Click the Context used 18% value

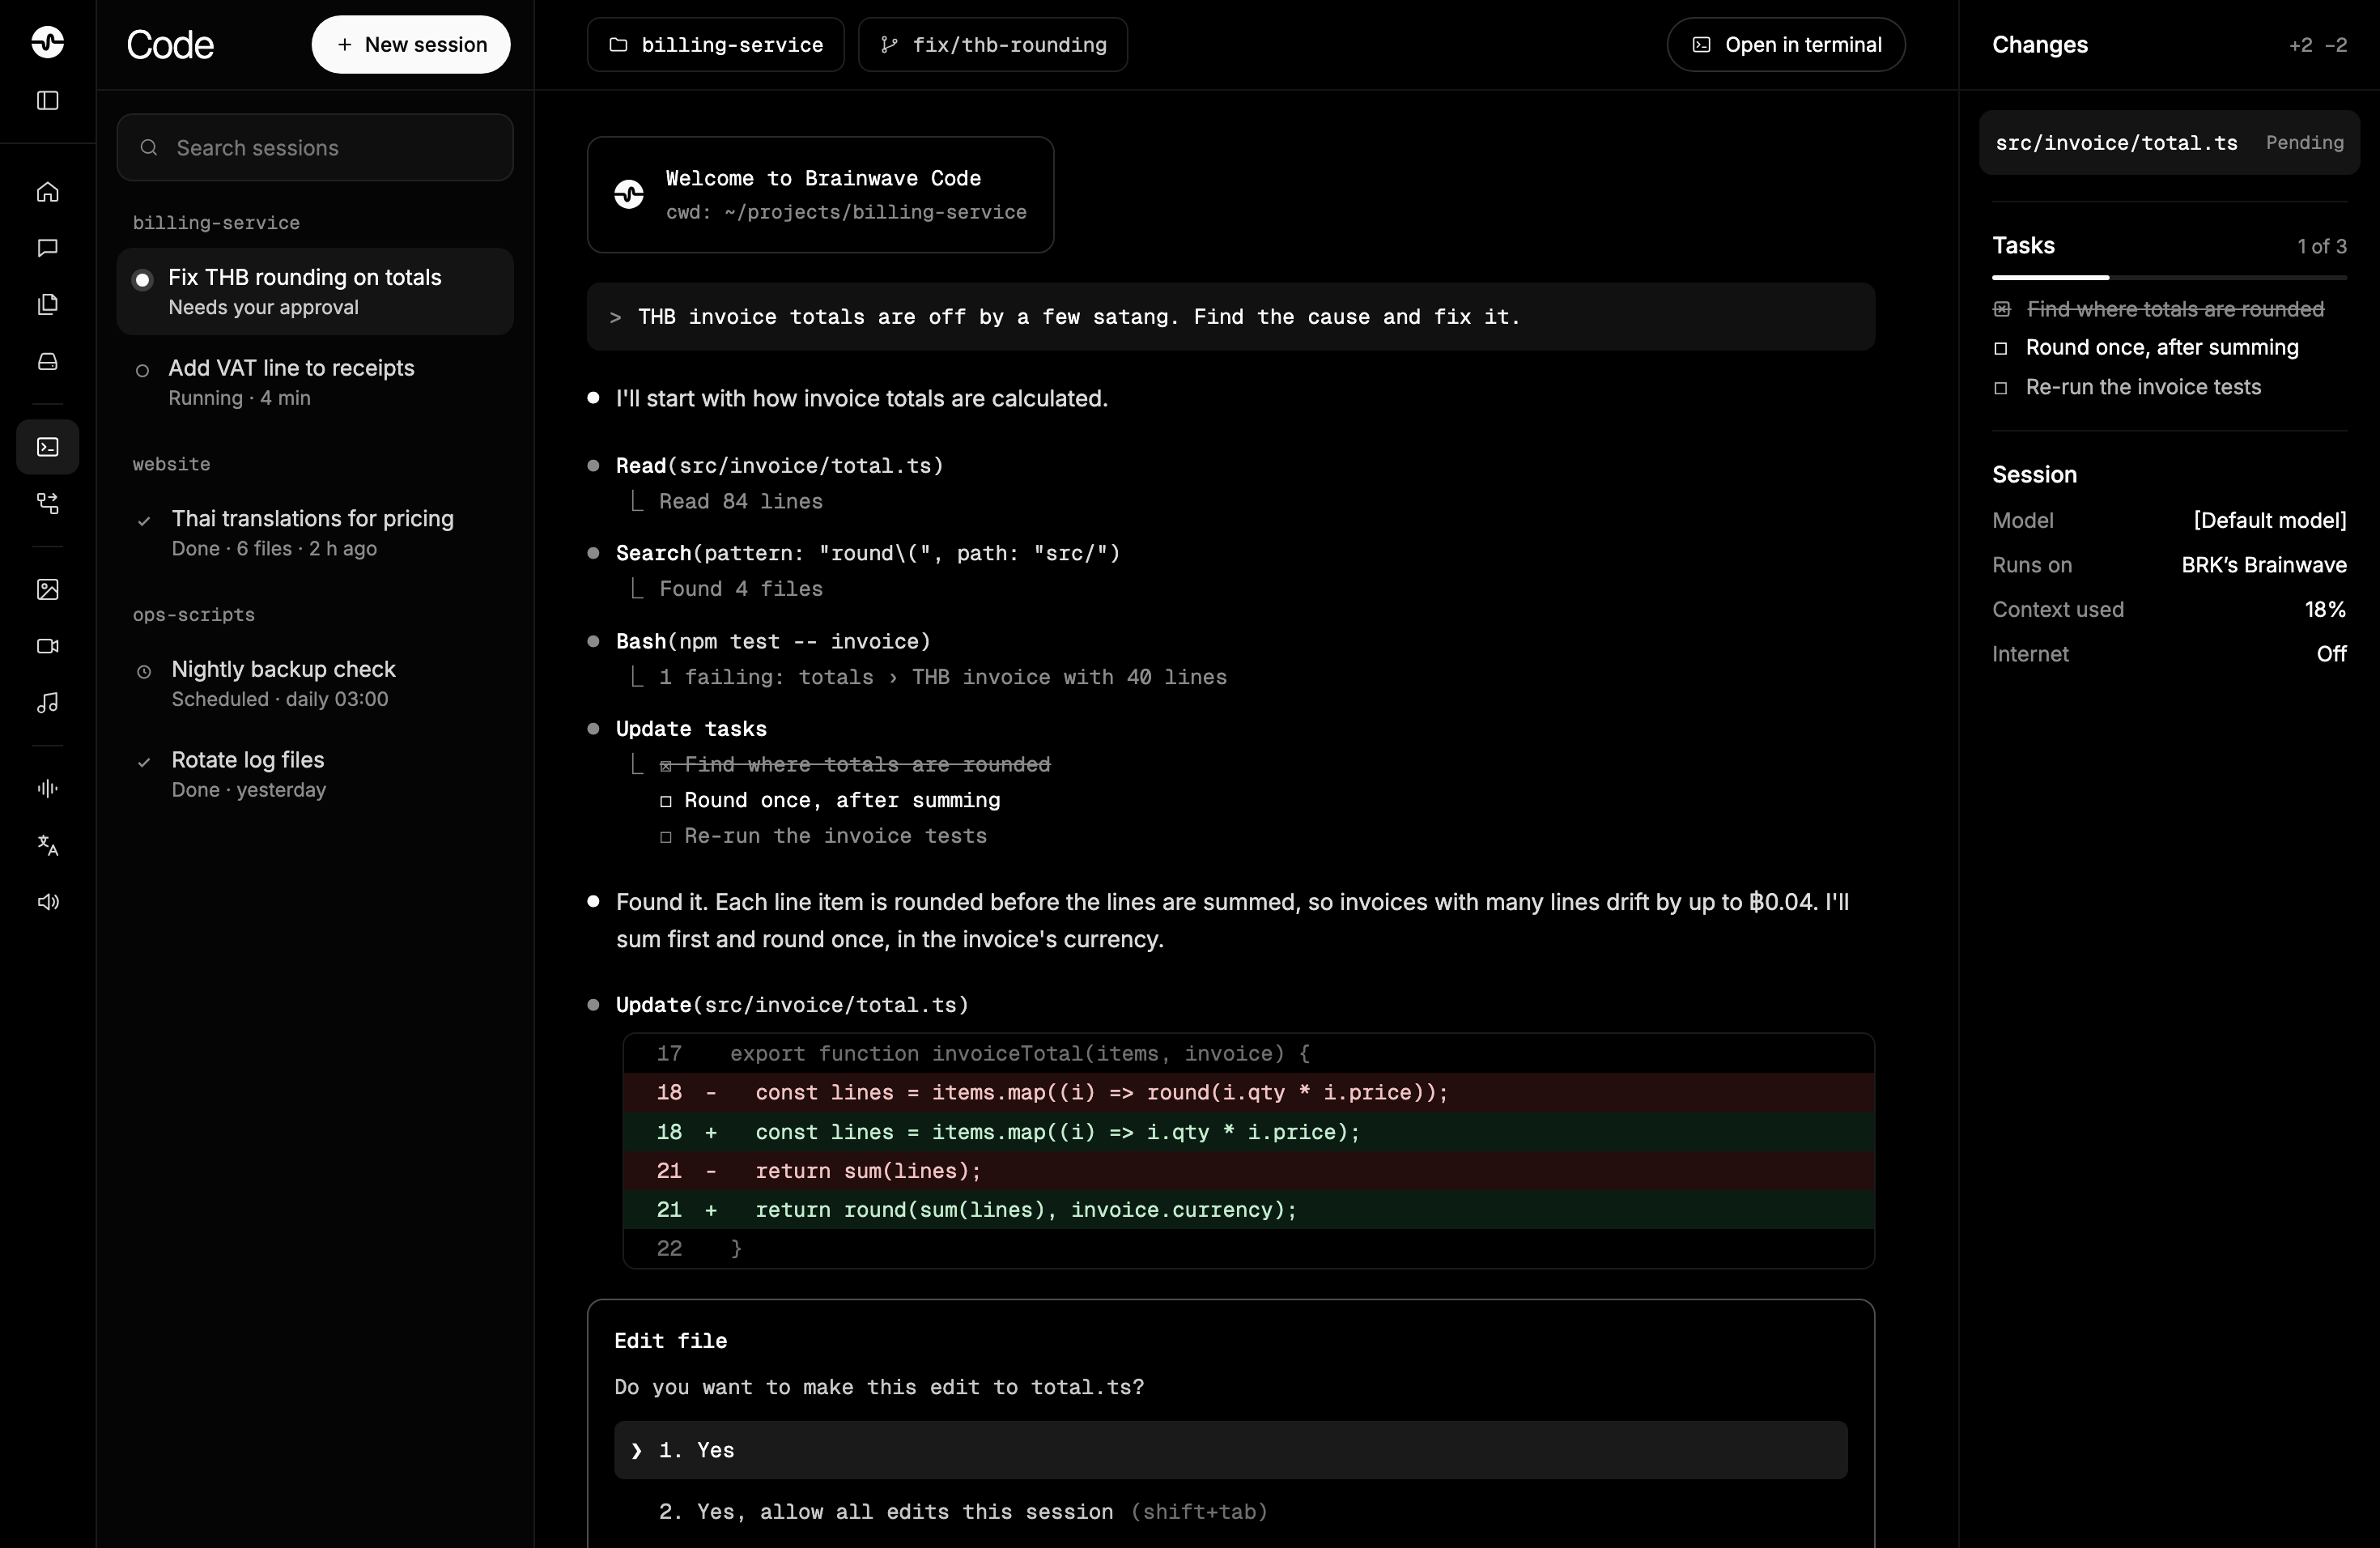[x=2325, y=610]
